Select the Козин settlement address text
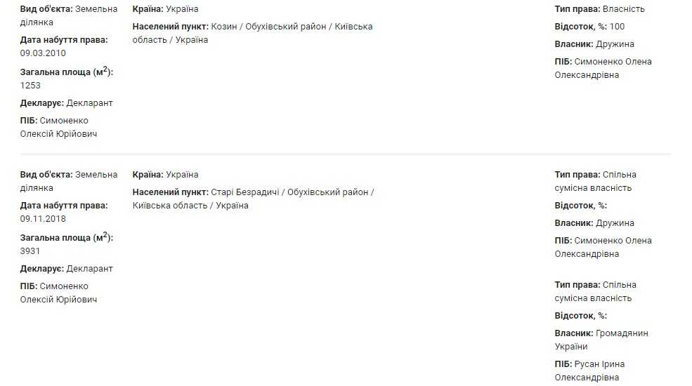This screenshot has height=386, width=692. [x=252, y=33]
